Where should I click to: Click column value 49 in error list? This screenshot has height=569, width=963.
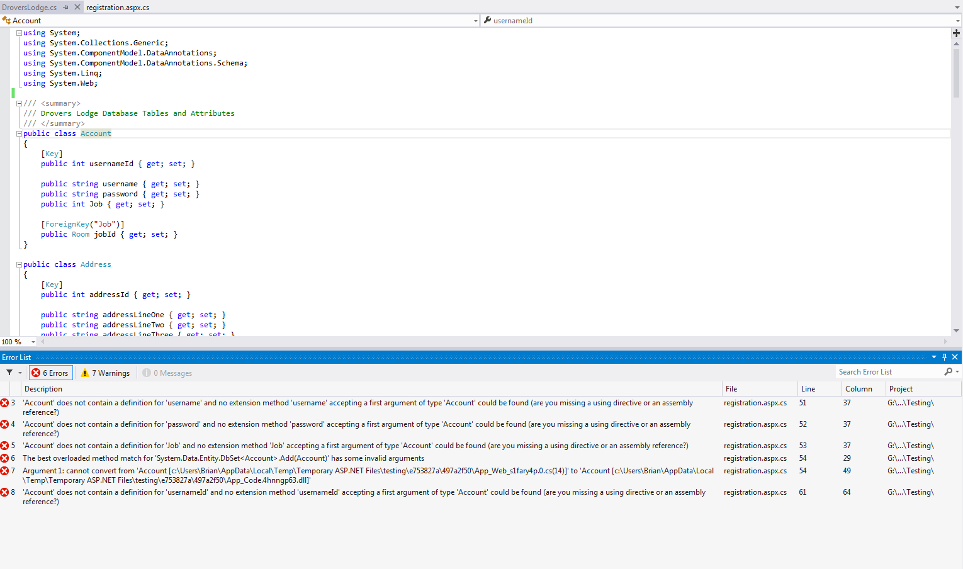point(847,471)
